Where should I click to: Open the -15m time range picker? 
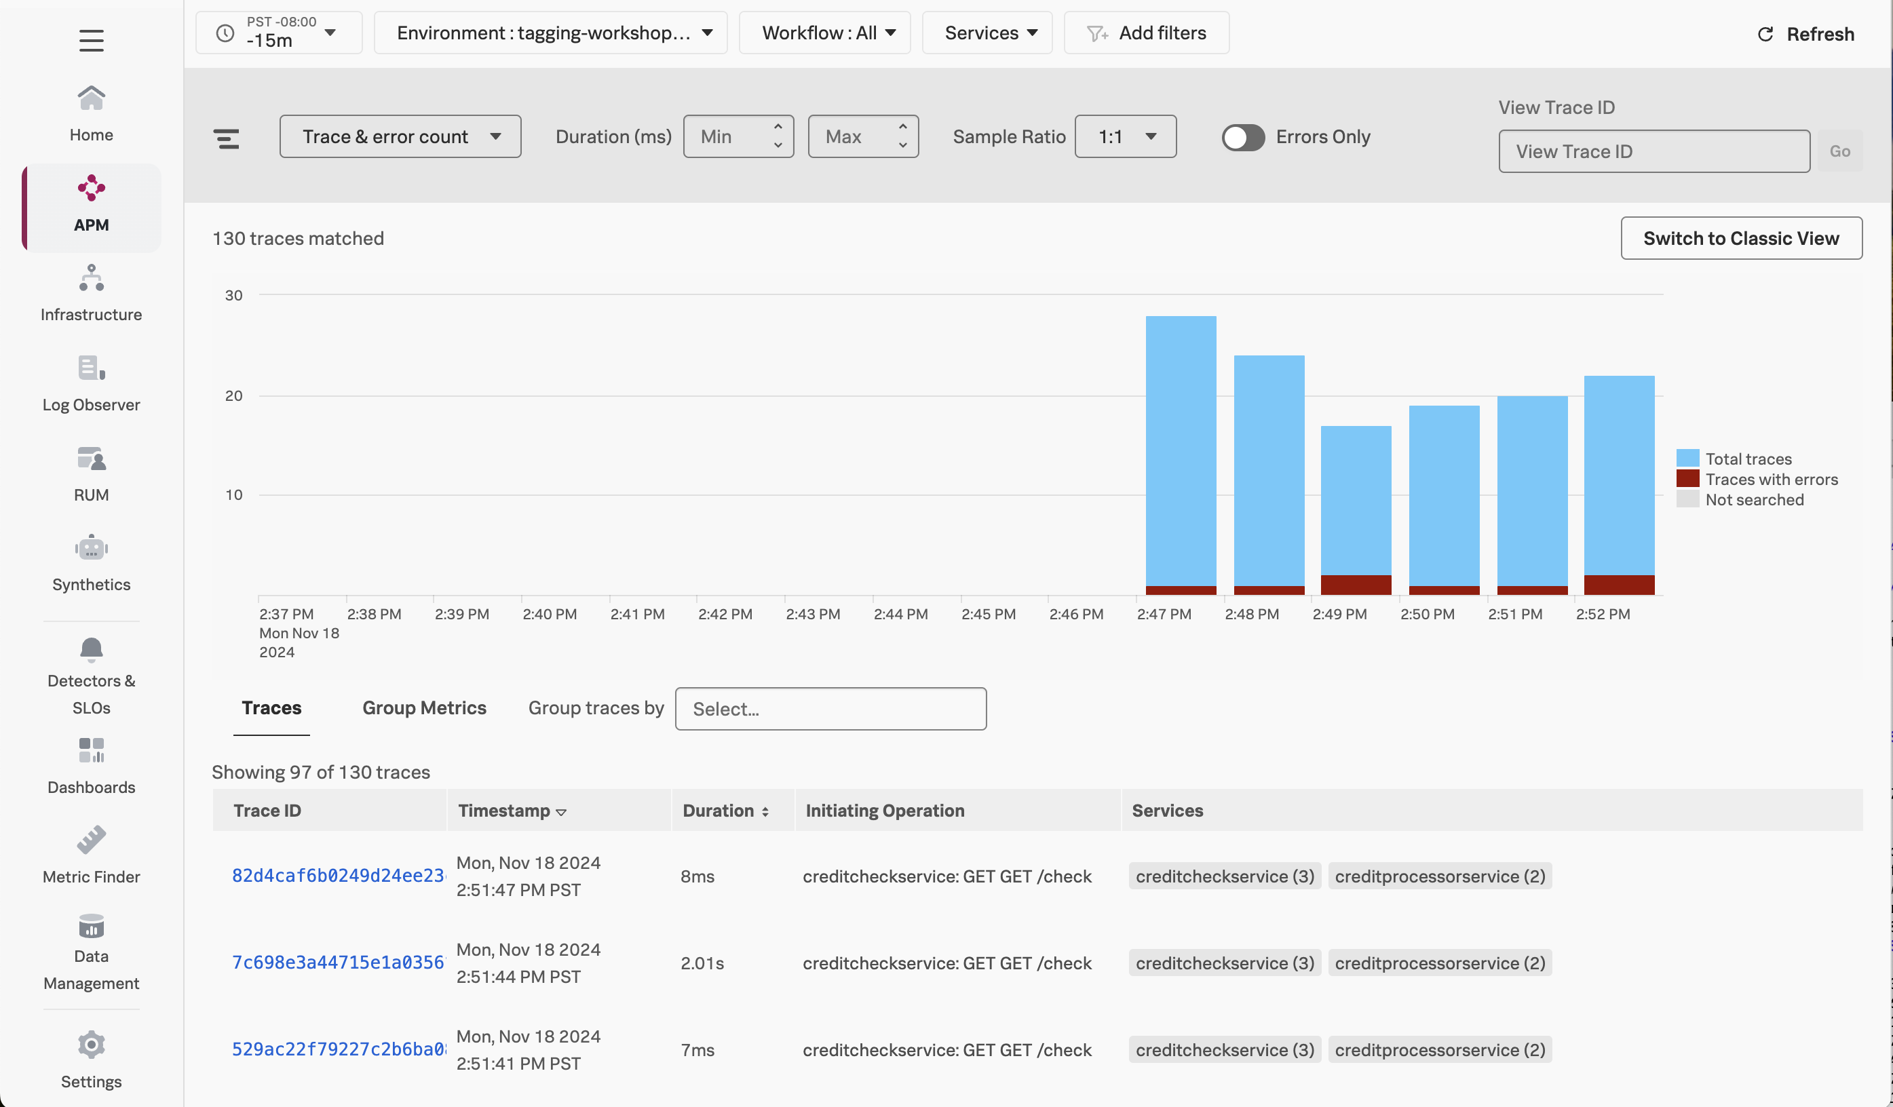click(x=279, y=33)
